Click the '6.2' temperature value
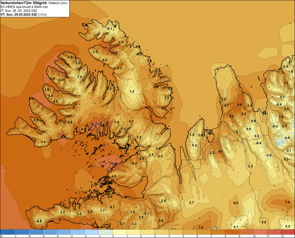Screen dimensions: 295x238 pos(72,203)
